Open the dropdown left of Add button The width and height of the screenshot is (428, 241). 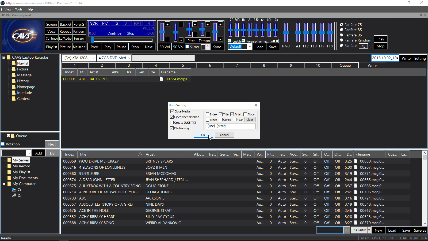coord(29,153)
